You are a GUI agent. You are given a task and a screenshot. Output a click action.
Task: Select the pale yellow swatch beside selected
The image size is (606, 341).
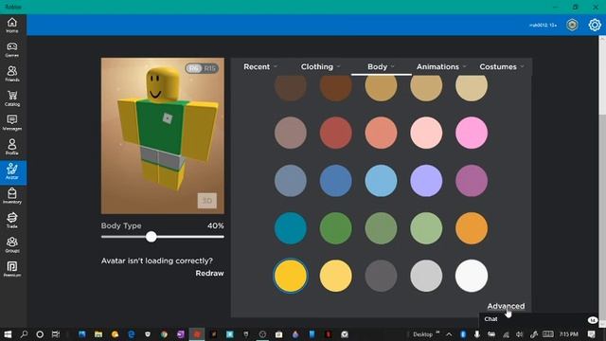[x=335, y=276]
